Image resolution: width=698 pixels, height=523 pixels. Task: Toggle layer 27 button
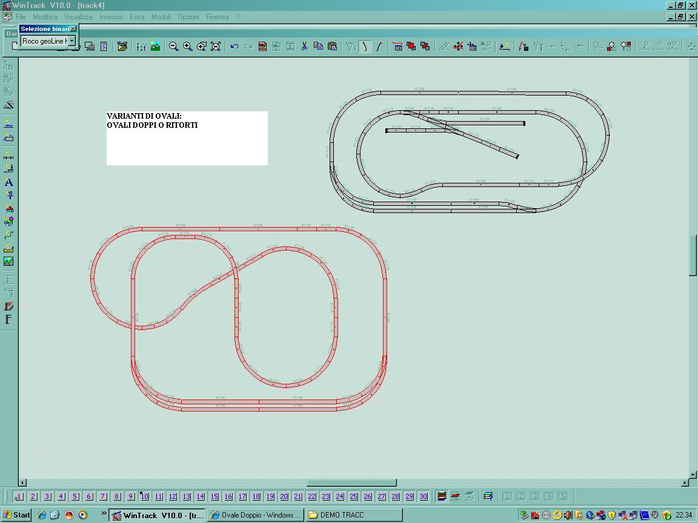coord(382,496)
